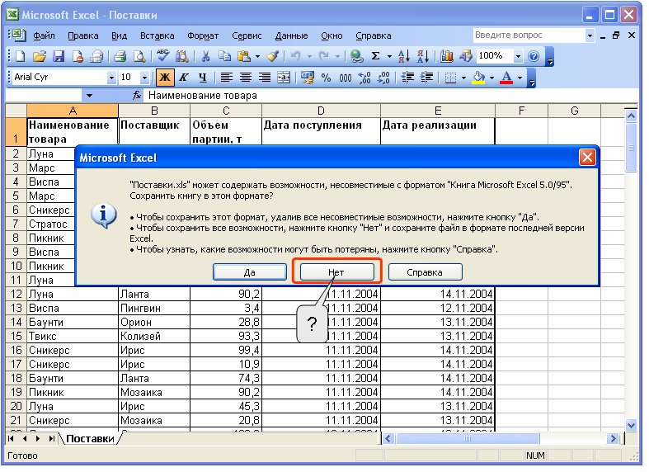This screenshot has height=472, width=649.
Task: Click the Permission icon in the toolbar
Action: 78,56
